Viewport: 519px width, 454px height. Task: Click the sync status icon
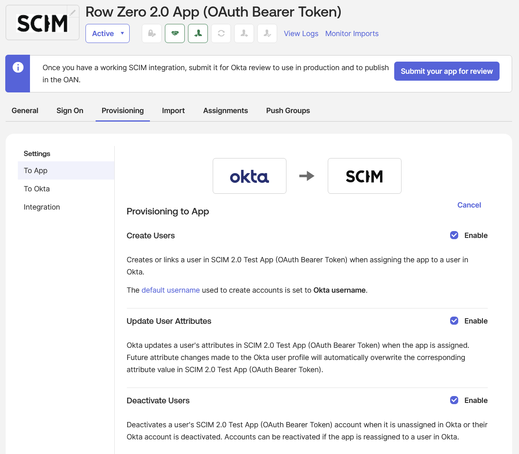click(221, 33)
